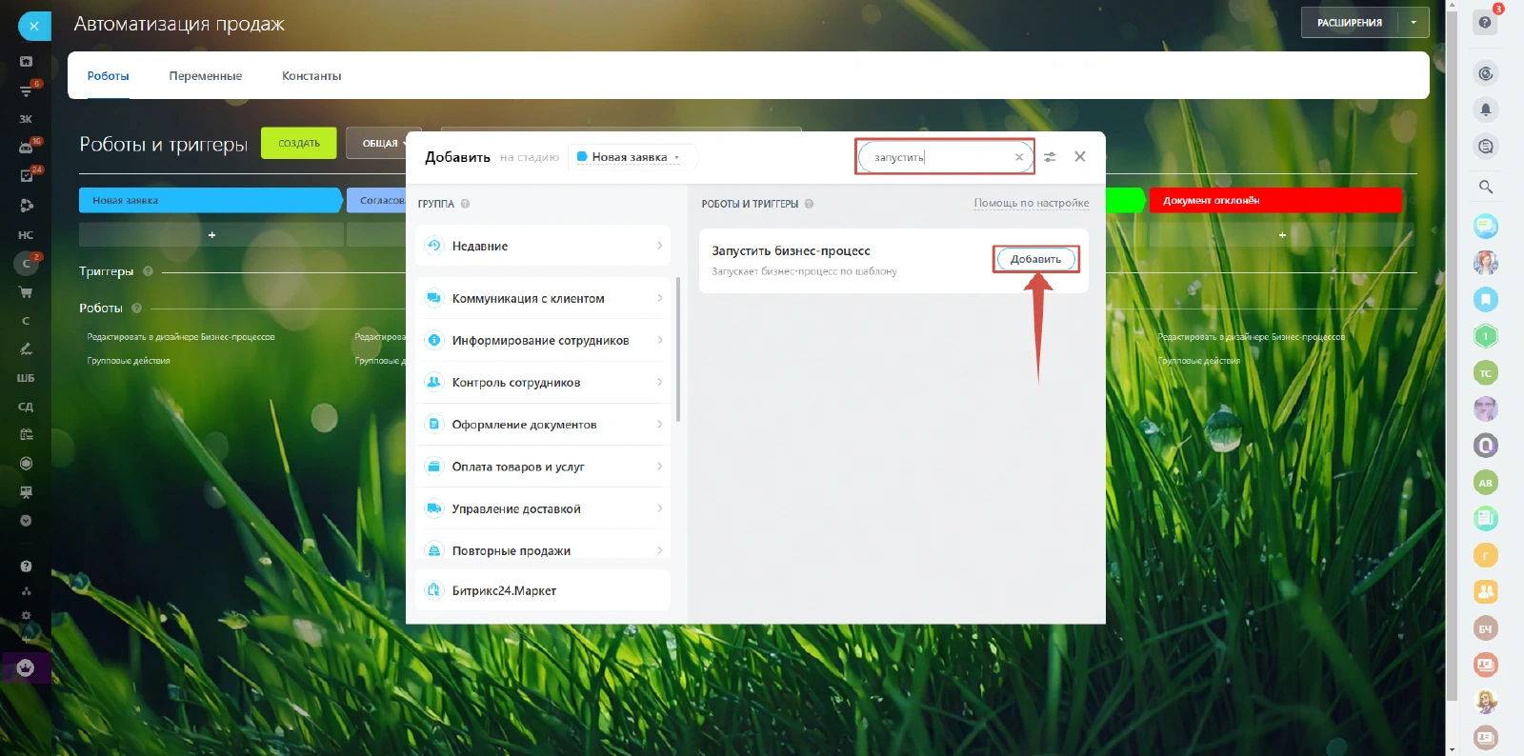The height and width of the screenshot is (756, 1524).
Task: Click help icon next to Триггеры
Action: coord(148,271)
